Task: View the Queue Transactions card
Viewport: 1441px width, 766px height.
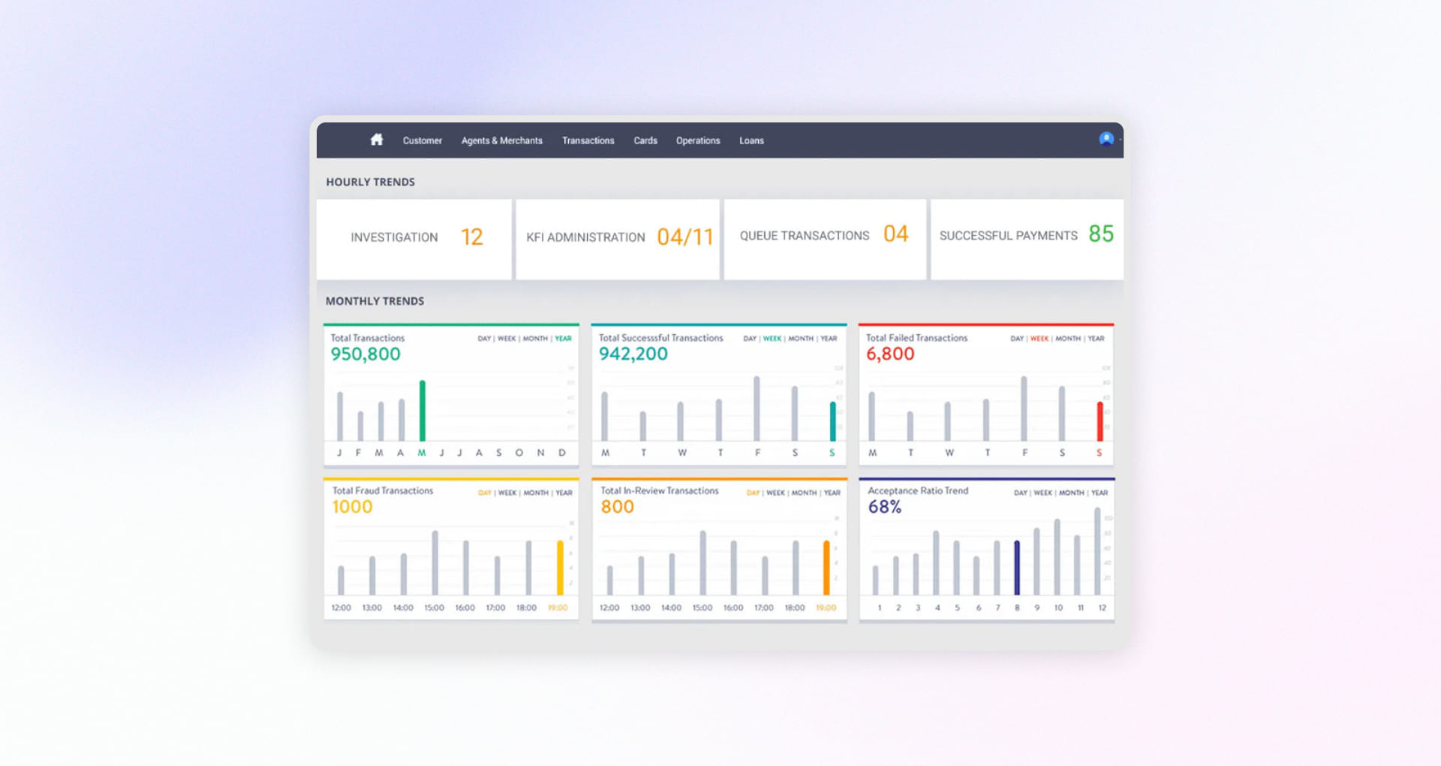Action: pos(824,238)
